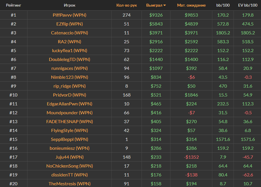Image resolution: width=261 pixels, height=187 pixels.
Task: Click the $9326 winnings value
Action: pyautogui.click(x=156, y=15)
